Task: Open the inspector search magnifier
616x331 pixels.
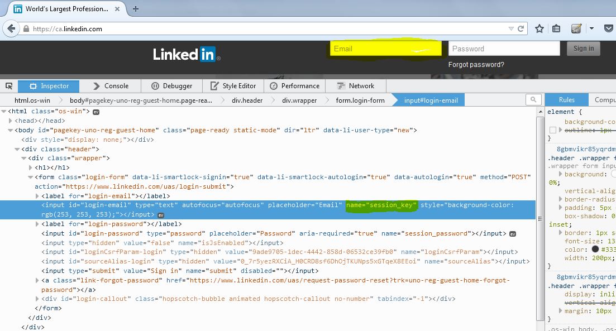Action: click(x=533, y=99)
